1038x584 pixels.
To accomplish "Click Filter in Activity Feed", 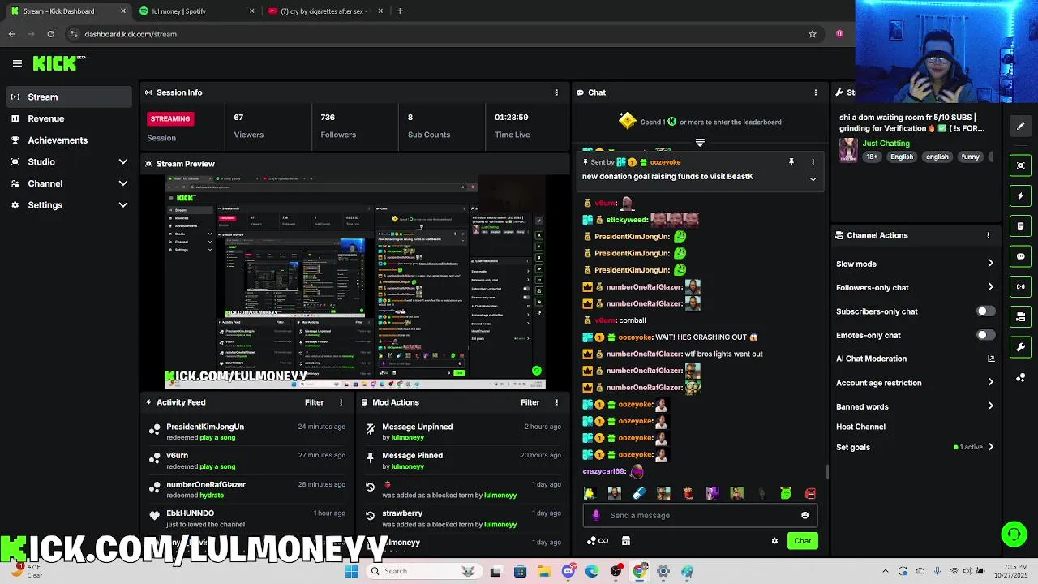I will click(314, 402).
